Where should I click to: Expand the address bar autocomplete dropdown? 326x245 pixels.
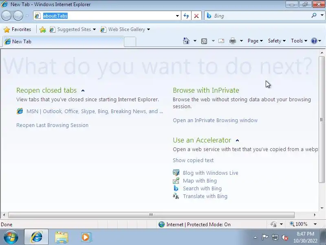177,16
